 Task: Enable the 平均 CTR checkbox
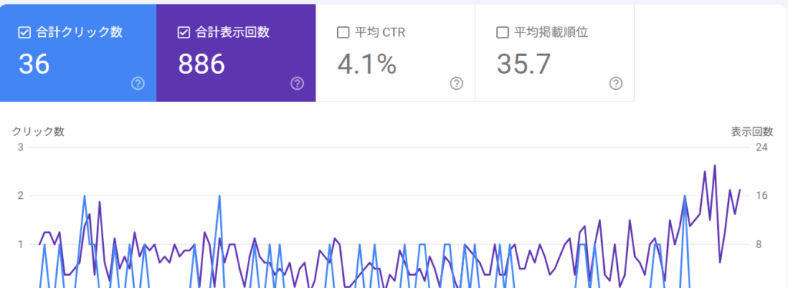tap(342, 32)
